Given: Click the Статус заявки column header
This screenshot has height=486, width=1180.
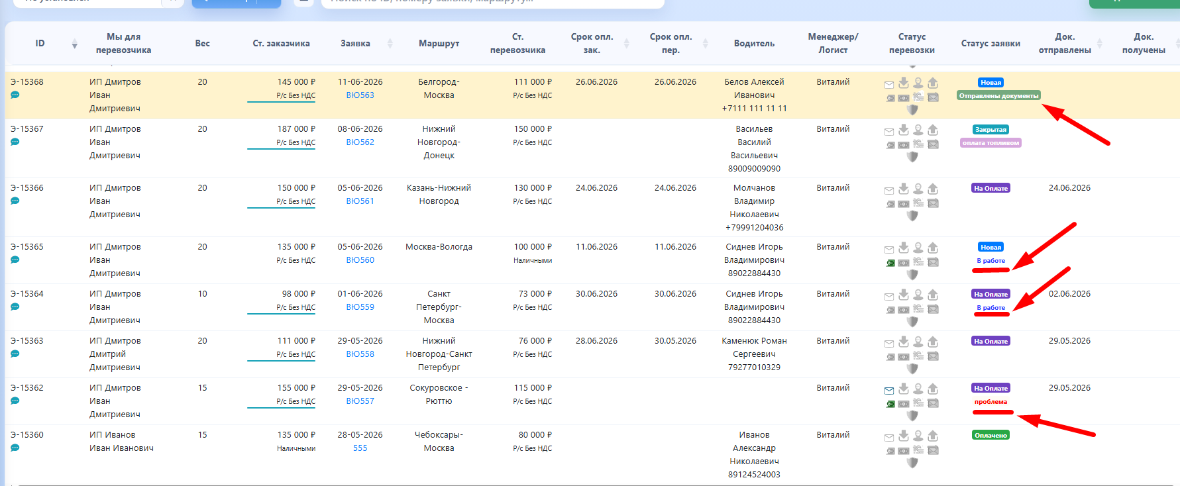Looking at the screenshot, I should [x=991, y=44].
